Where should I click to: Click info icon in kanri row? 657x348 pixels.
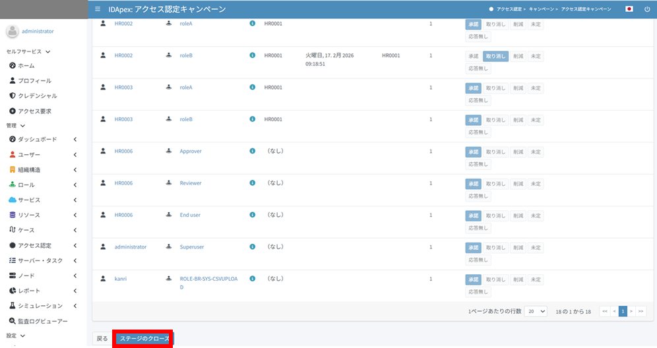click(252, 279)
